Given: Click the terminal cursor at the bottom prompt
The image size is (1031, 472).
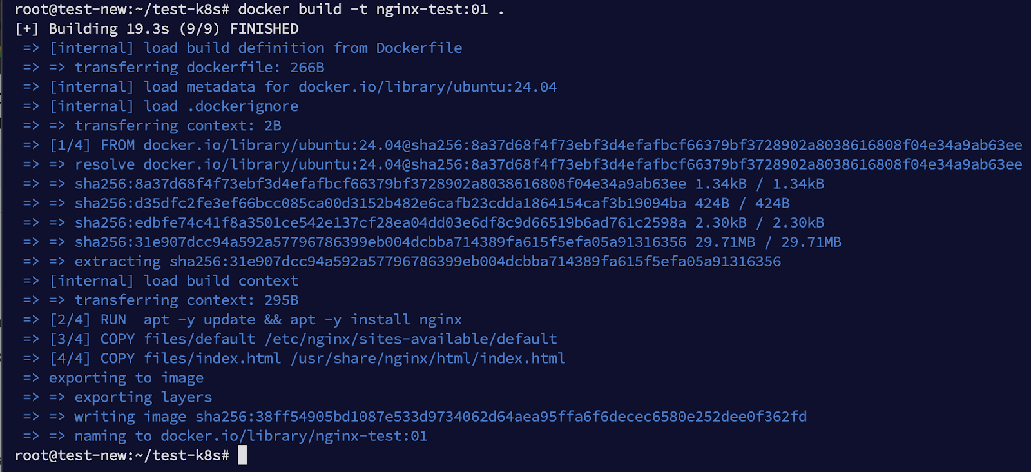Looking at the screenshot, I should pyautogui.click(x=242, y=455).
